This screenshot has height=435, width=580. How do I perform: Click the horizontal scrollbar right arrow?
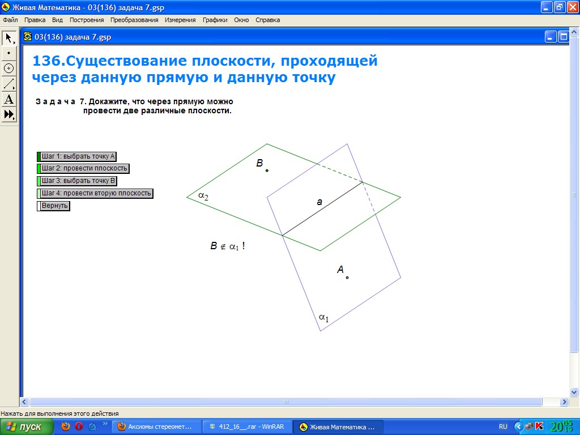(x=564, y=402)
